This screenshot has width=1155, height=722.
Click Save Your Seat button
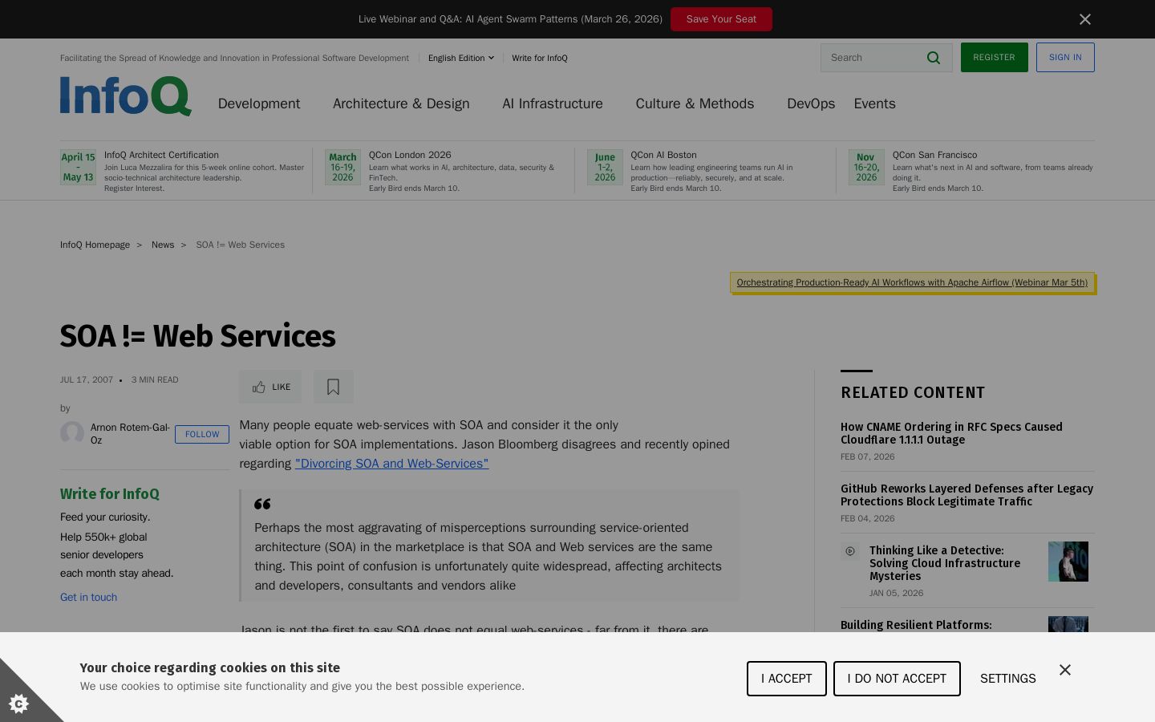click(x=721, y=19)
